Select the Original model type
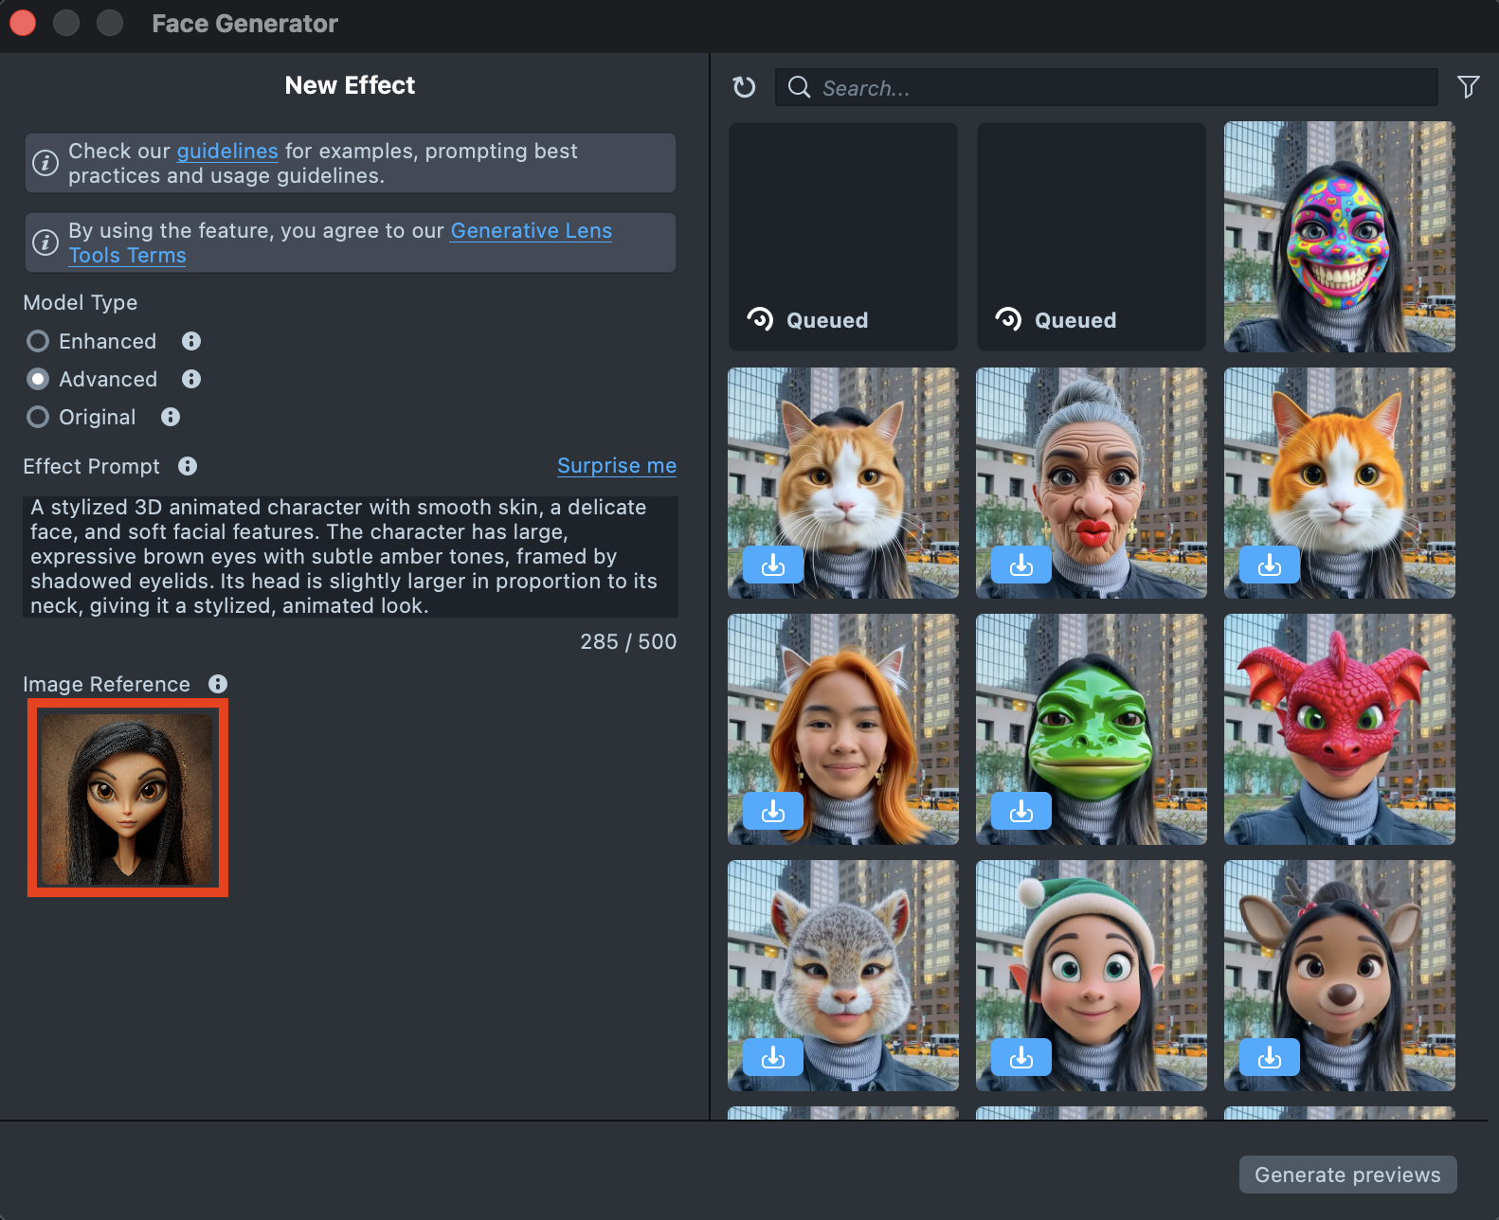This screenshot has height=1220, width=1499. point(38,417)
